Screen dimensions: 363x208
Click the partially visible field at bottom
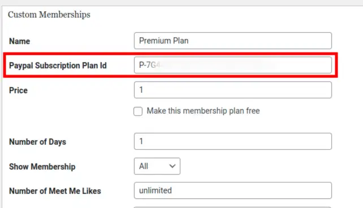(232, 207)
